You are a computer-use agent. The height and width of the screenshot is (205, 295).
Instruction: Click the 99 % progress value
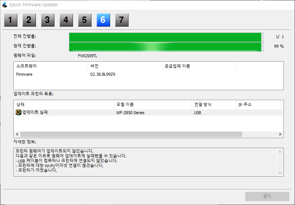pyautogui.click(x=279, y=46)
